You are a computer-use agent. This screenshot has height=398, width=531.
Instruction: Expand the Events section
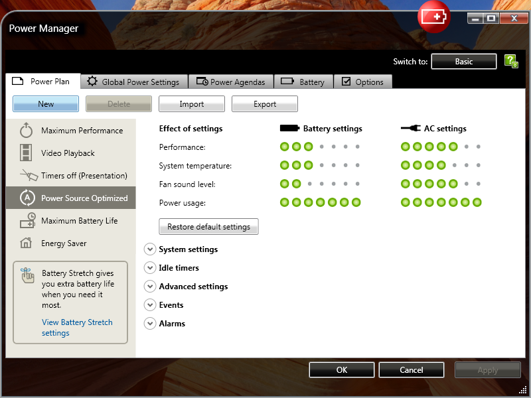(x=149, y=305)
